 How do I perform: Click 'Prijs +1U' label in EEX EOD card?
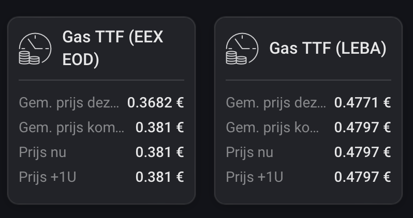48,177
